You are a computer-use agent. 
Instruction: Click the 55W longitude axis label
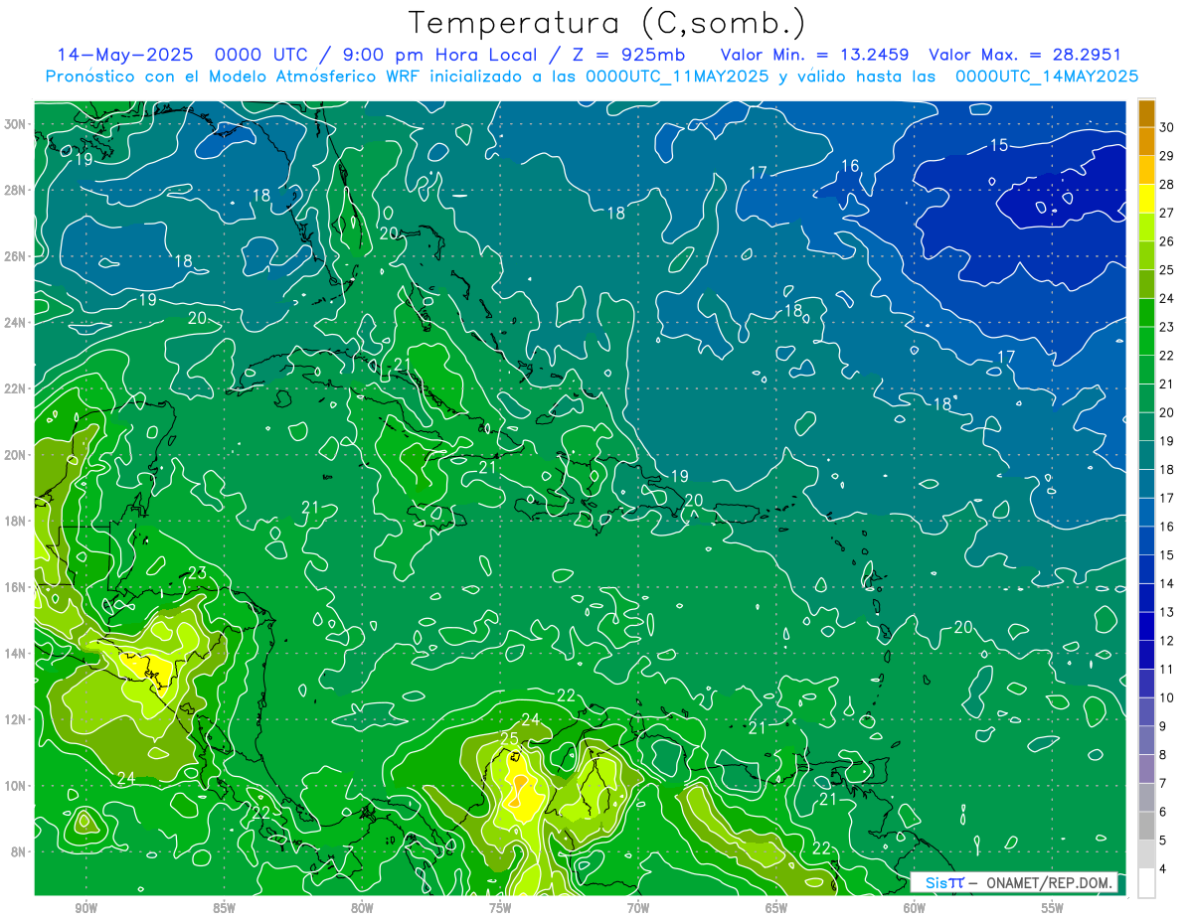tap(1053, 908)
